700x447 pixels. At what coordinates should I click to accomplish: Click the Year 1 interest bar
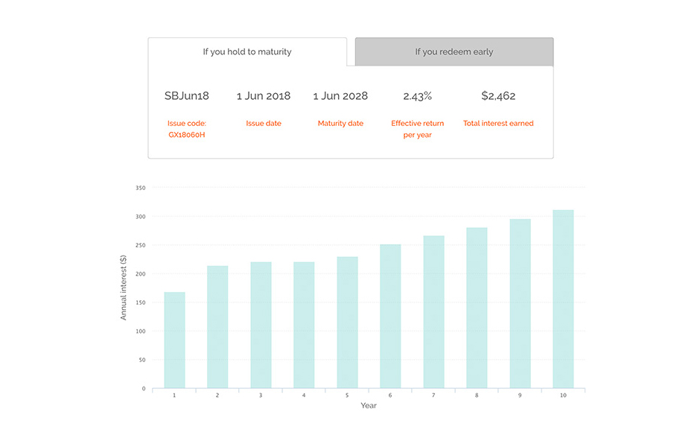174,340
